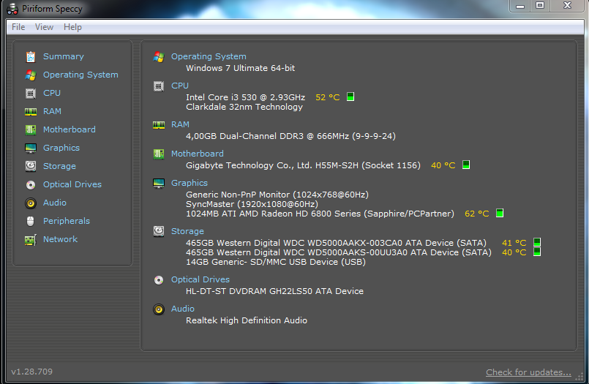The width and height of the screenshot is (589, 384).
Task: Select the Audio speaker icon in sidebar
Action: (30, 203)
